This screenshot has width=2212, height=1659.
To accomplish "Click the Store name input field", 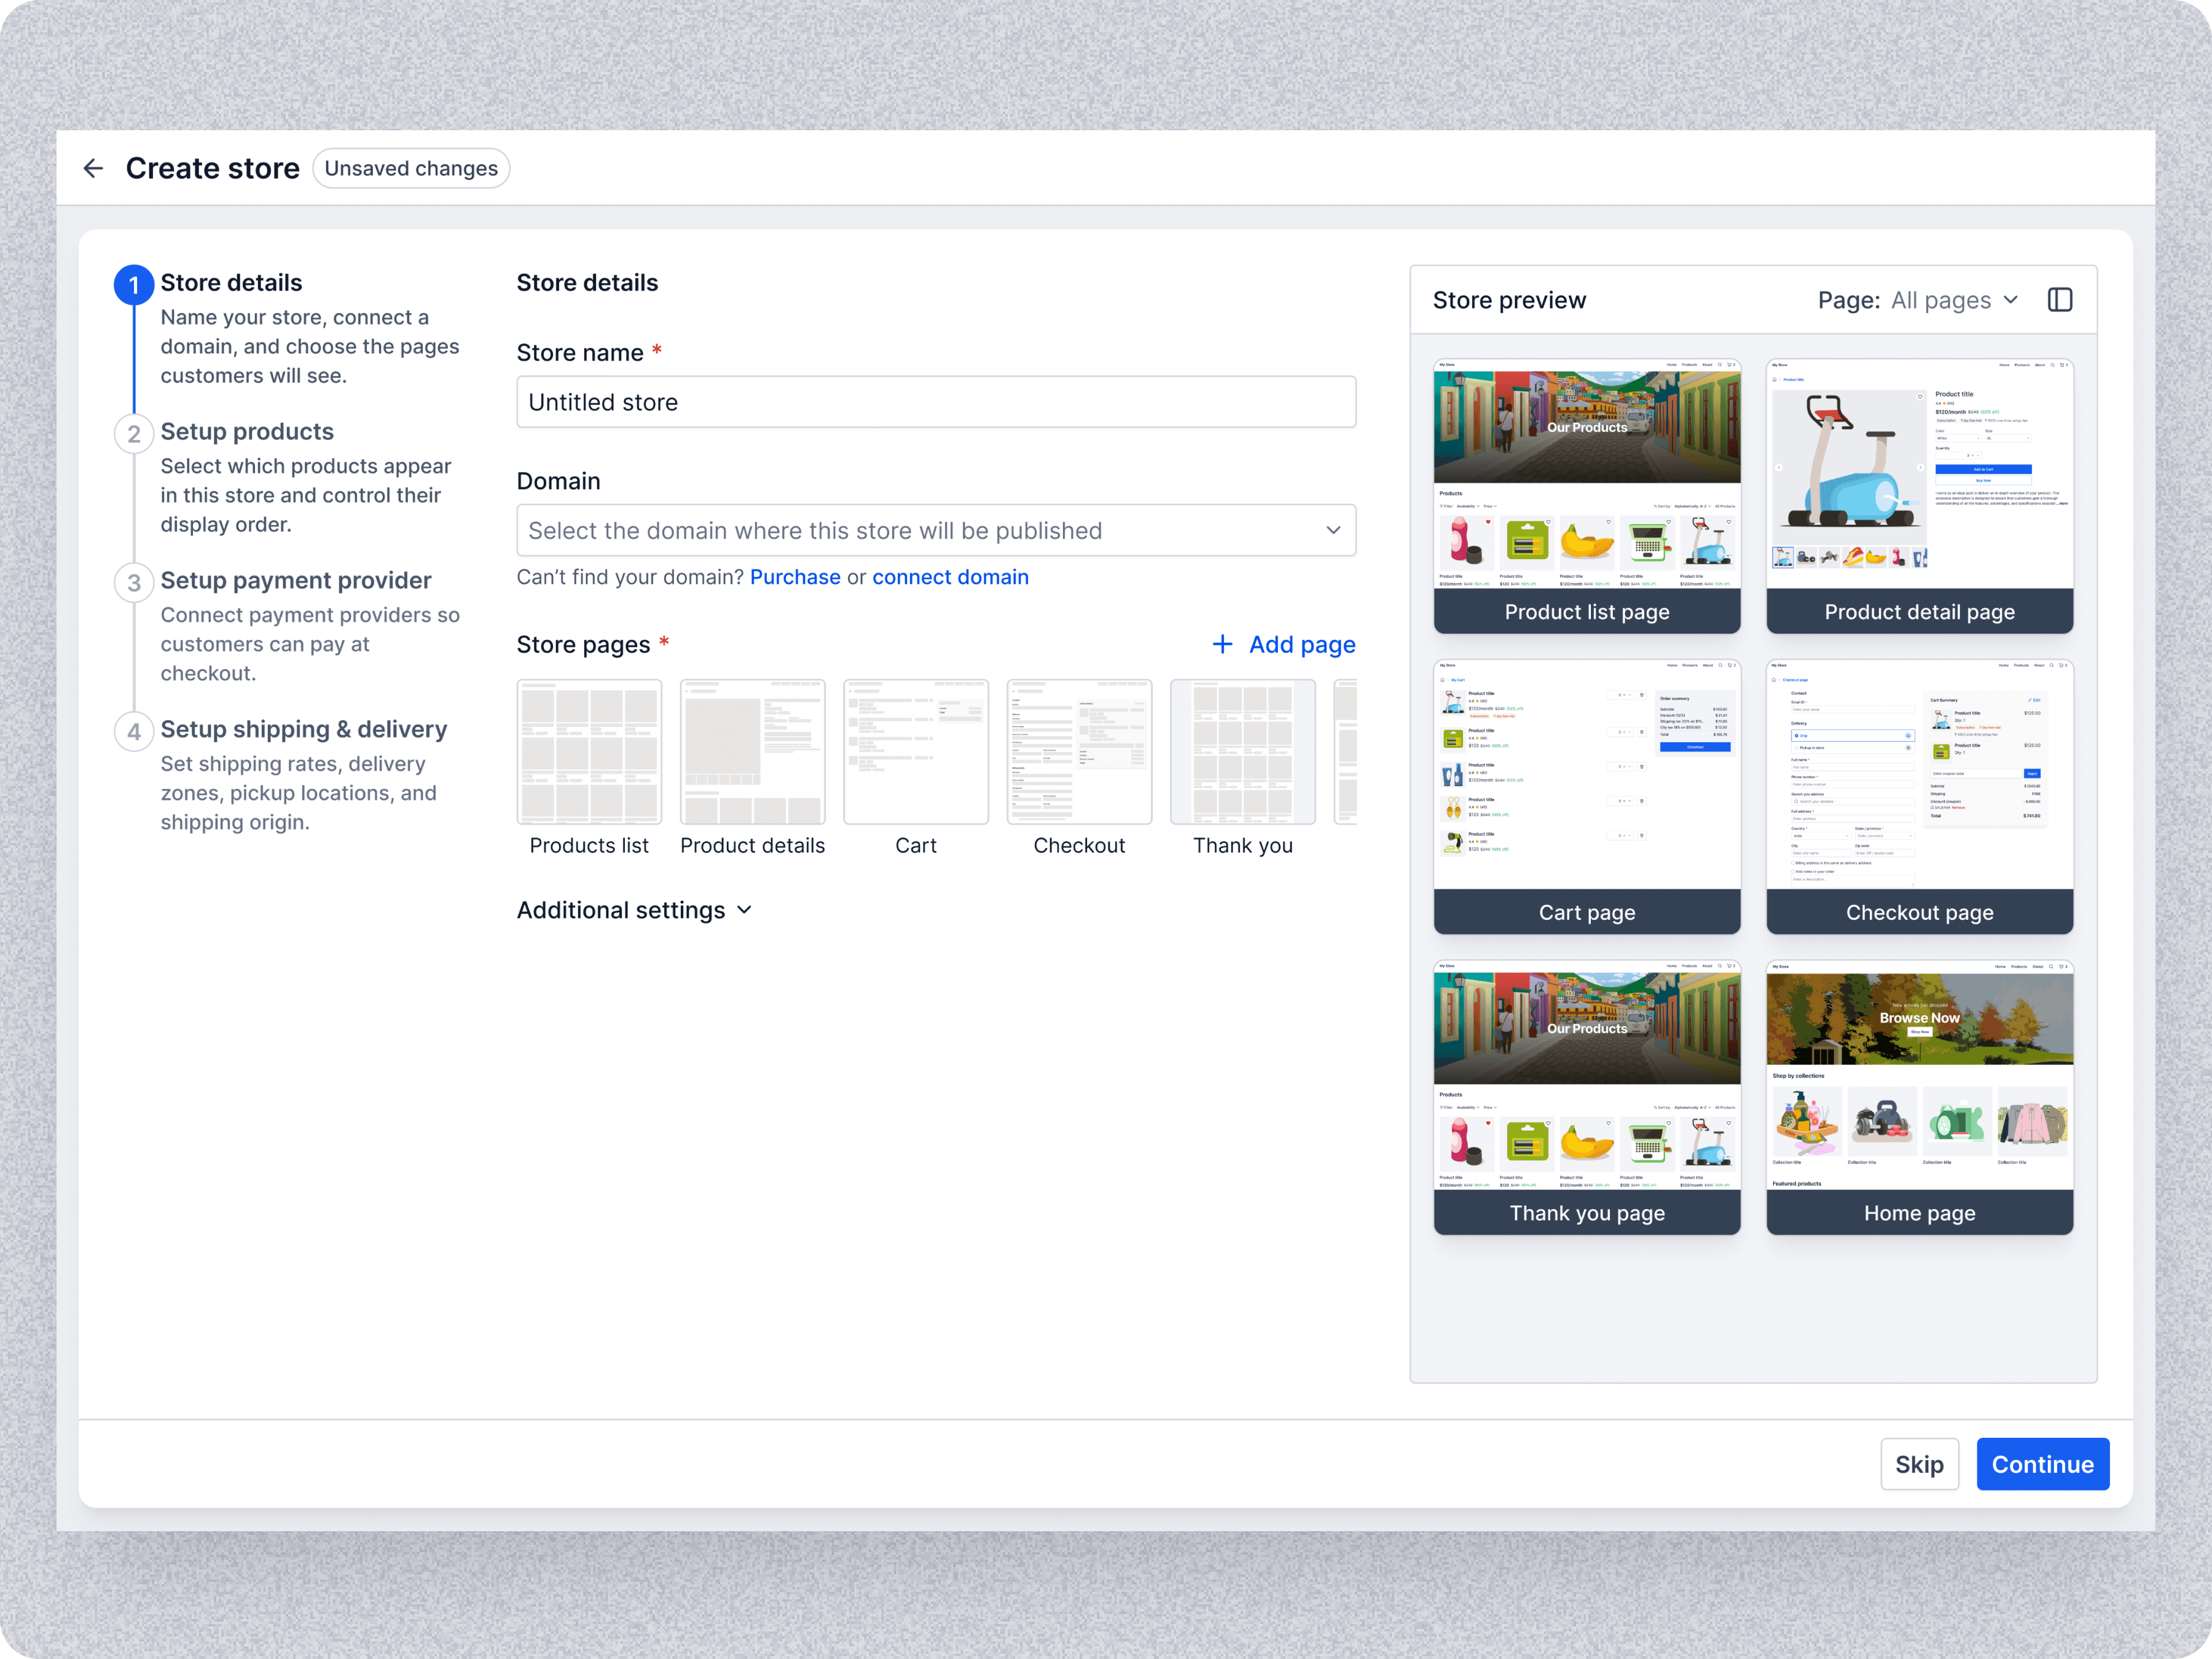I will (935, 402).
